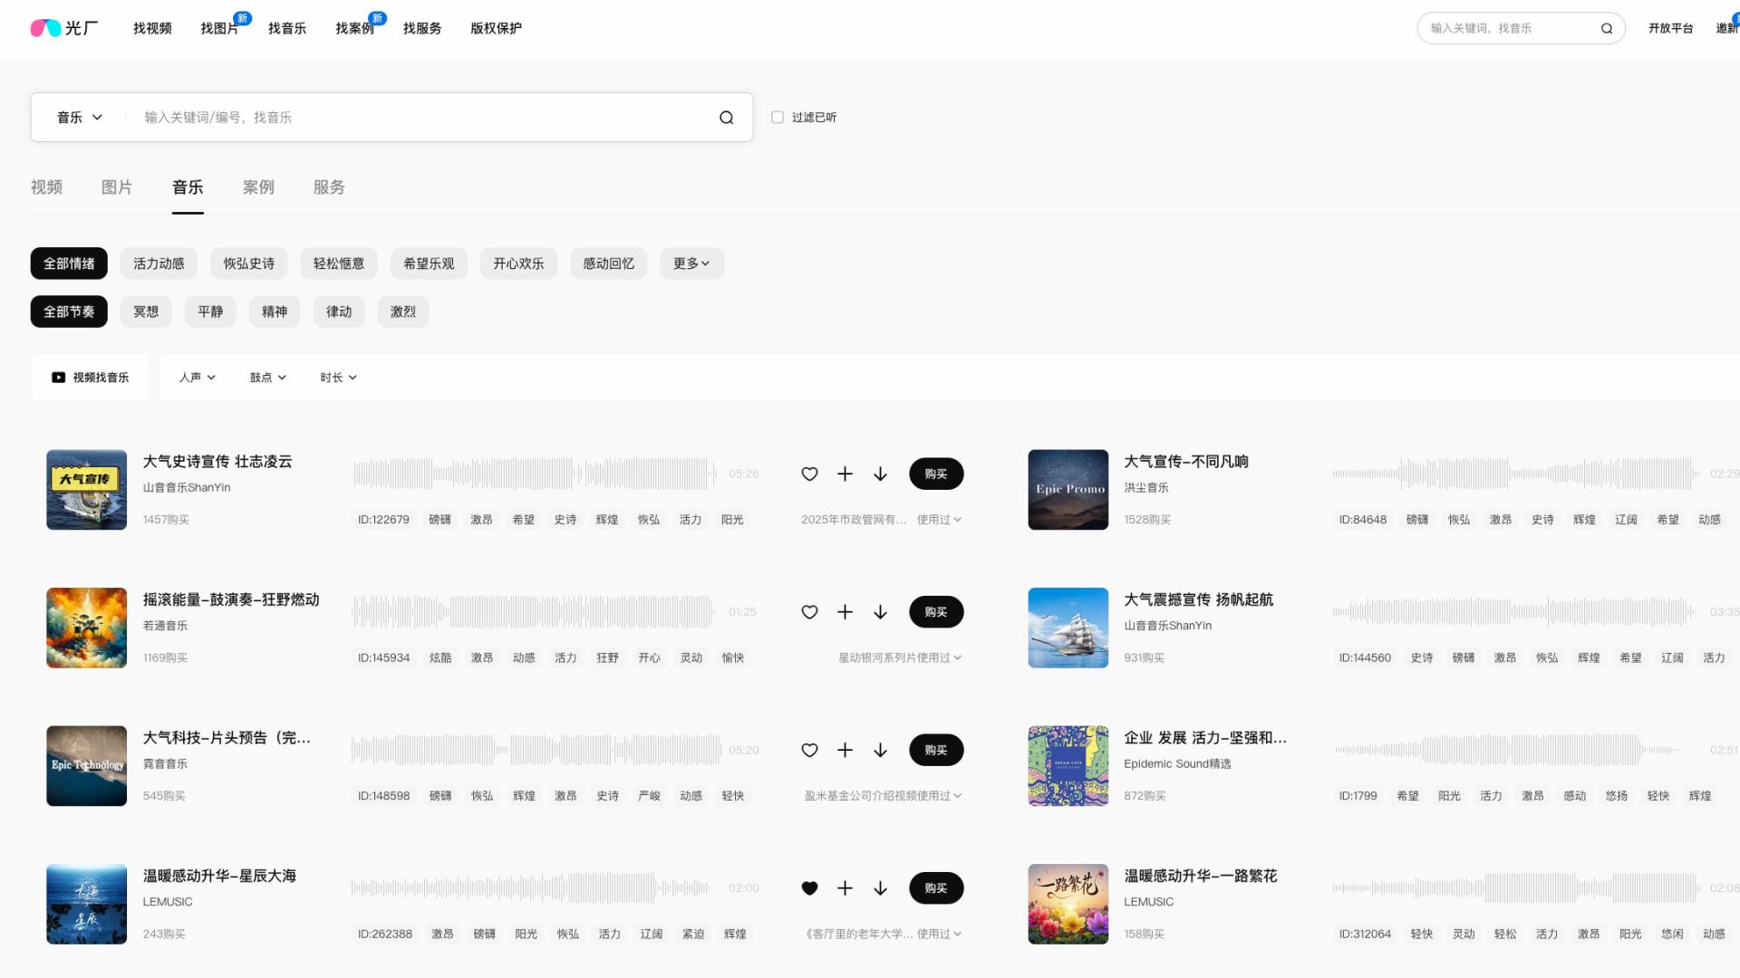Enable the 过滤已听 filter checkbox
Viewport: 1740px width, 978px height.
click(778, 117)
